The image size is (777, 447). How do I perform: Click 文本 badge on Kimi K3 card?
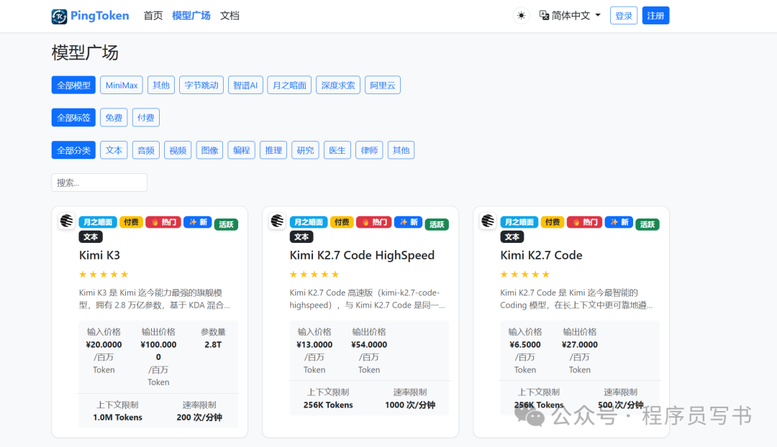[91, 237]
